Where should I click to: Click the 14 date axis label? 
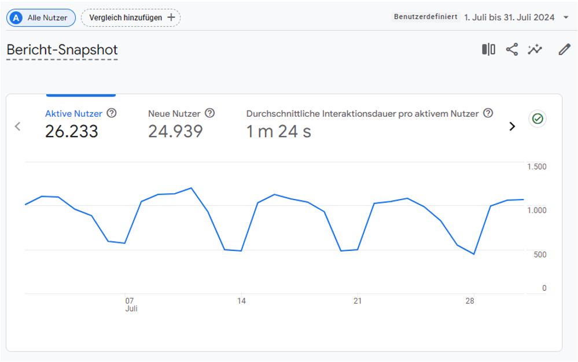241,301
